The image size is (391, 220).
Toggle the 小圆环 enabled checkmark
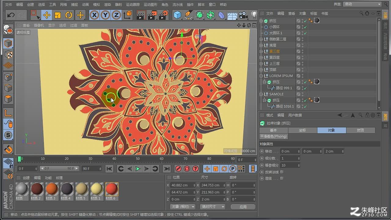click(305, 27)
